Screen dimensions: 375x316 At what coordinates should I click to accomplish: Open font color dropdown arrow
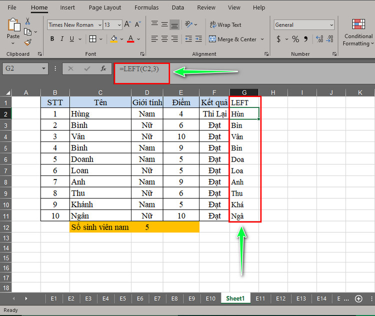pos(138,39)
